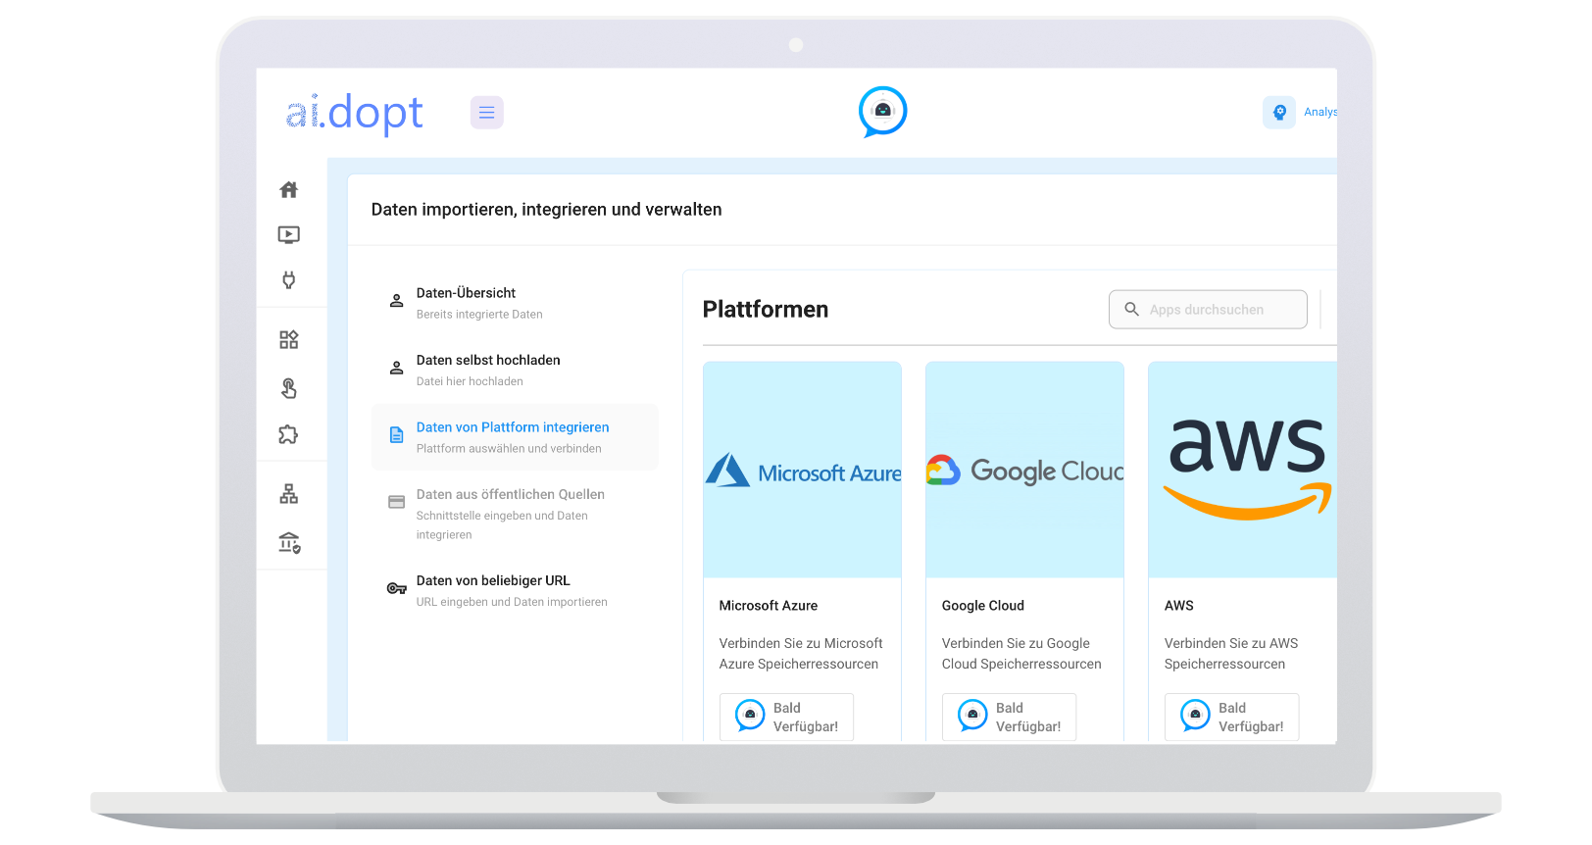
Task: Toggle the hamburger menu button
Action: (x=487, y=113)
